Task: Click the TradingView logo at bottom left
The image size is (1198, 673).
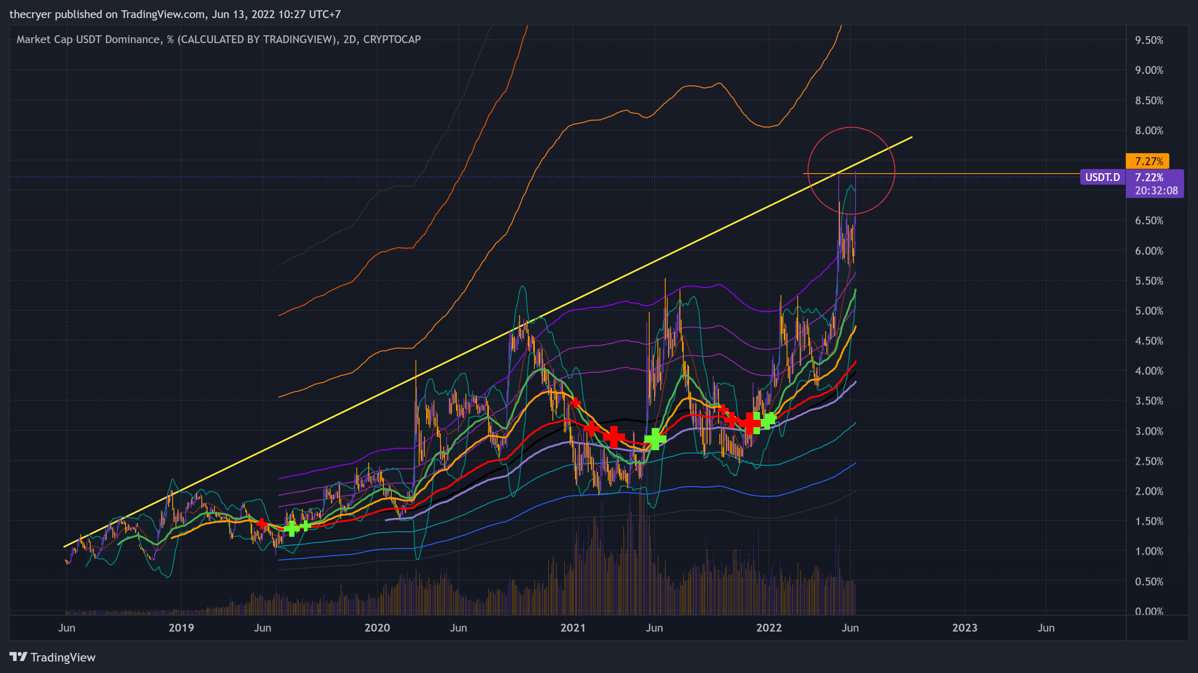Action: pos(52,657)
